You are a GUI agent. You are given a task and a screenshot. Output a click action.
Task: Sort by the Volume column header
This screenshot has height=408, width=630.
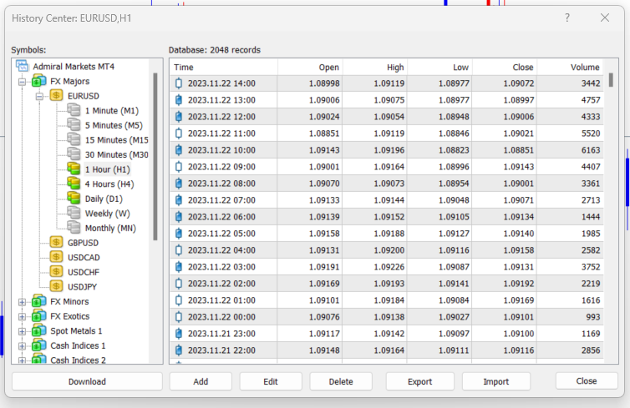tap(570, 67)
